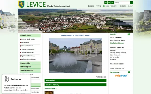Click the Kontakt label
This screenshot has height=94, width=151.
(x=112, y=51)
